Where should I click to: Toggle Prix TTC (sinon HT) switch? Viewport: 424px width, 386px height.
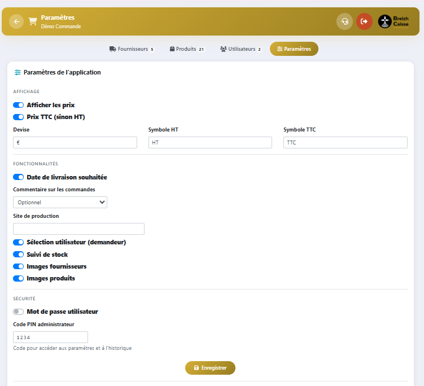click(18, 117)
